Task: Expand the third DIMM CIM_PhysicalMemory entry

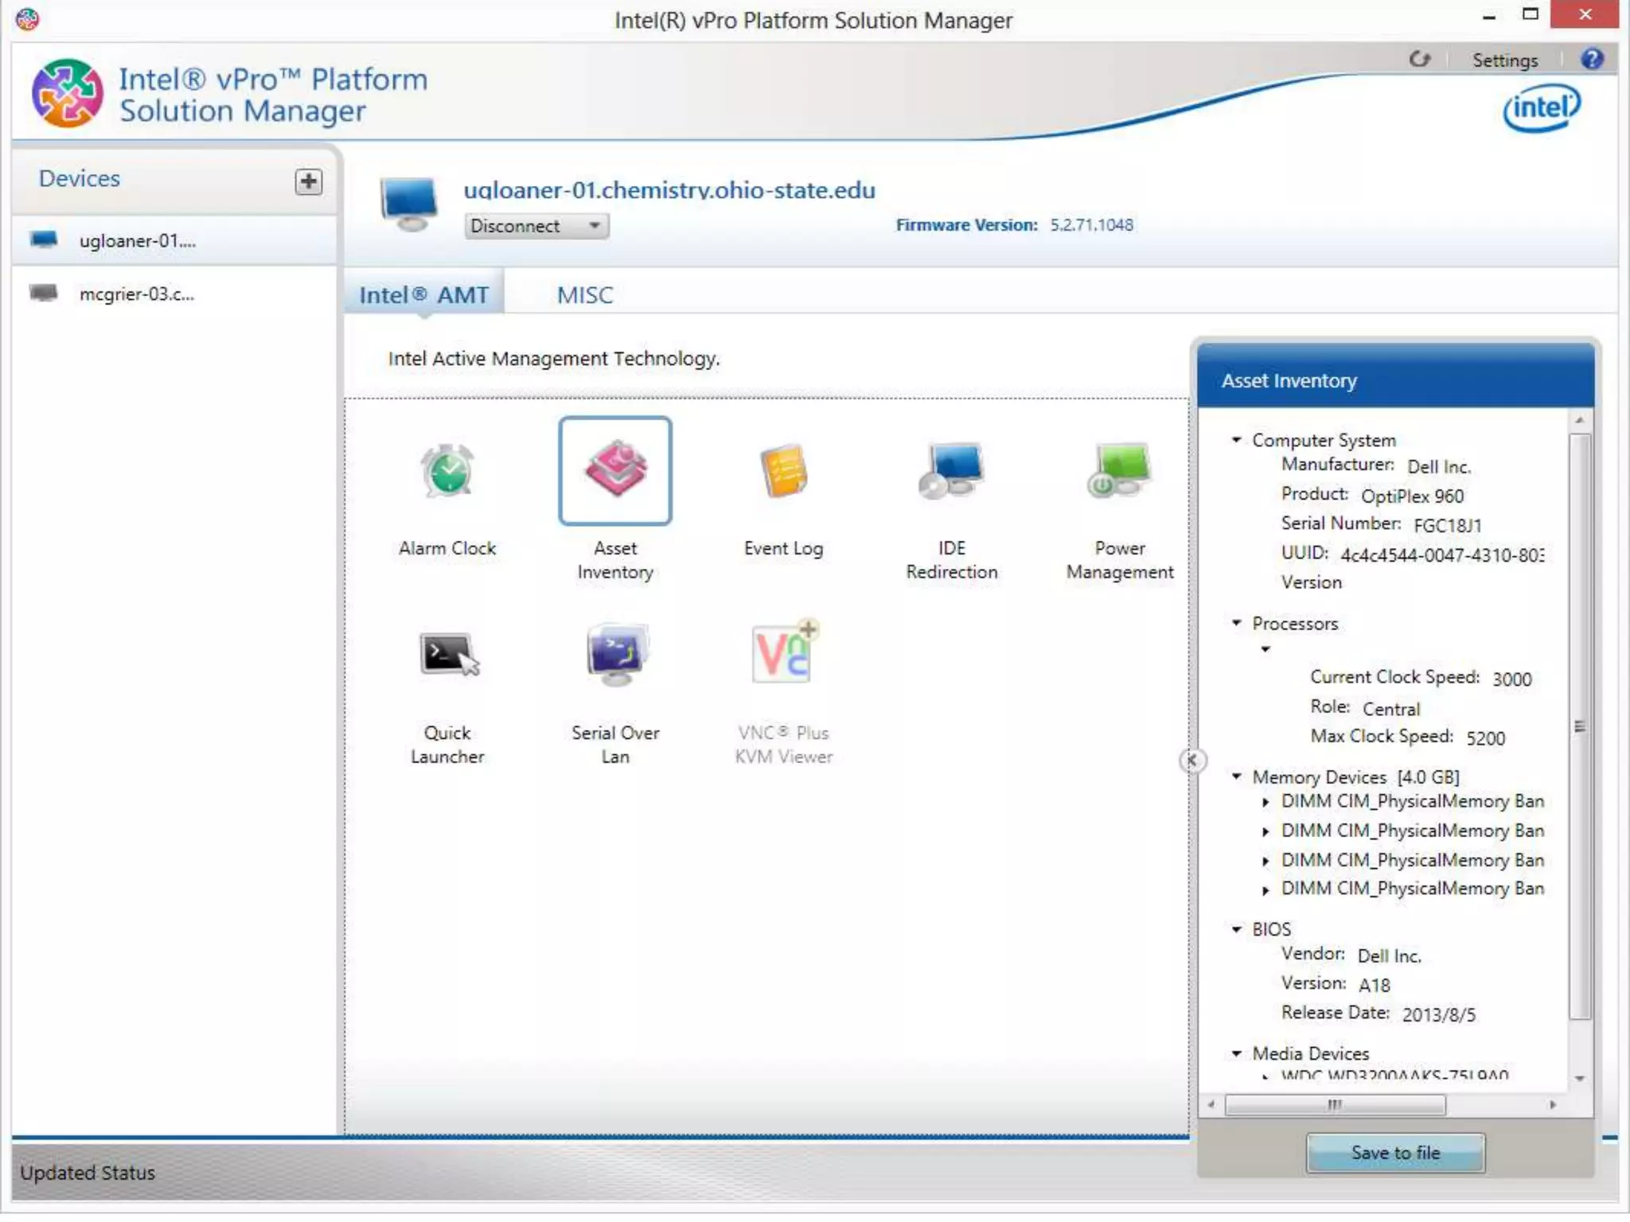Action: pos(1265,861)
